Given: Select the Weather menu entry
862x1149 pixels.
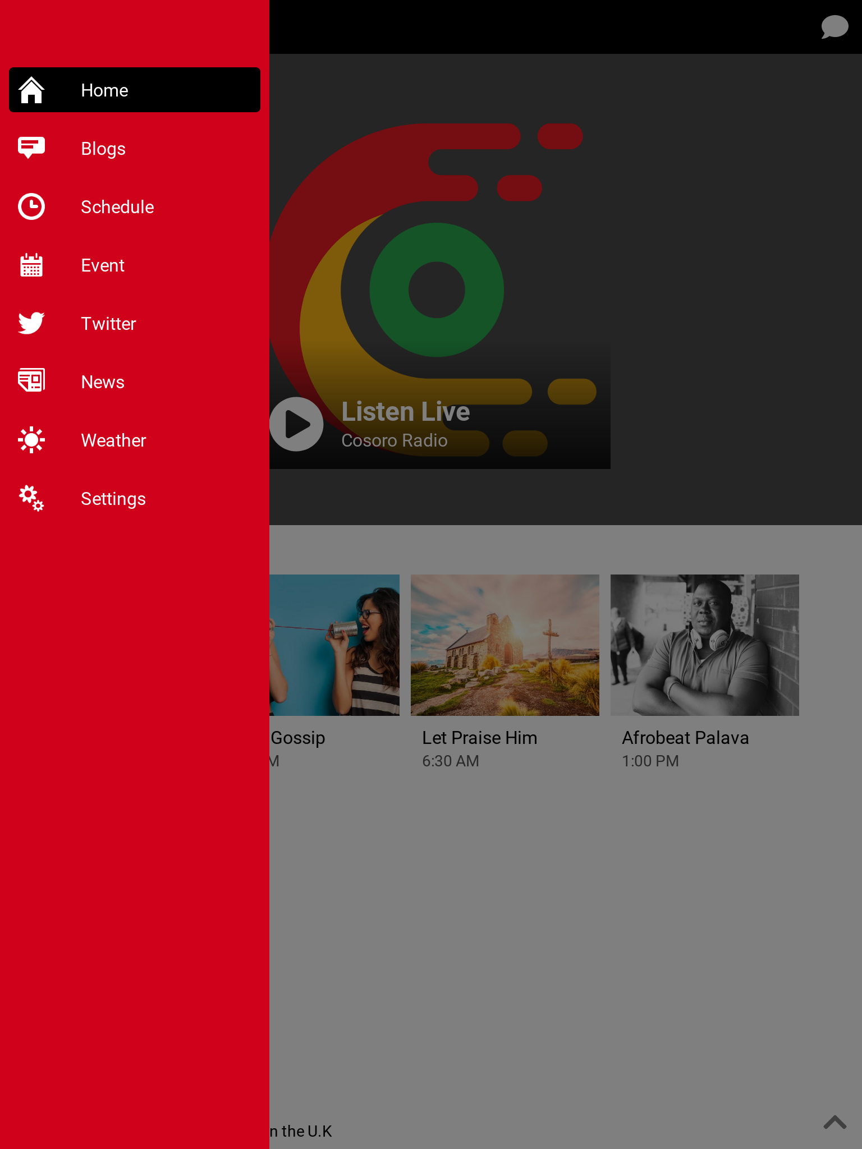Looking at the screenshot, I should coord(113,440).
